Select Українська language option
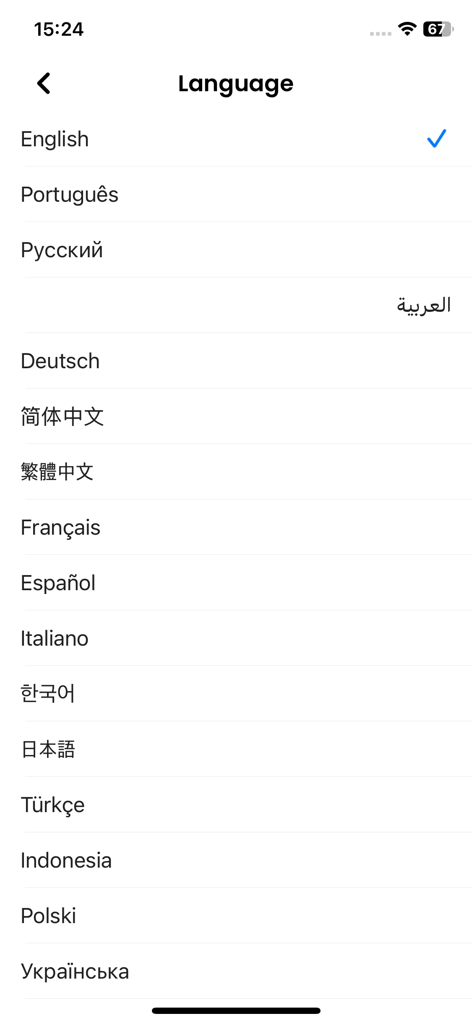 coord(236,971)
